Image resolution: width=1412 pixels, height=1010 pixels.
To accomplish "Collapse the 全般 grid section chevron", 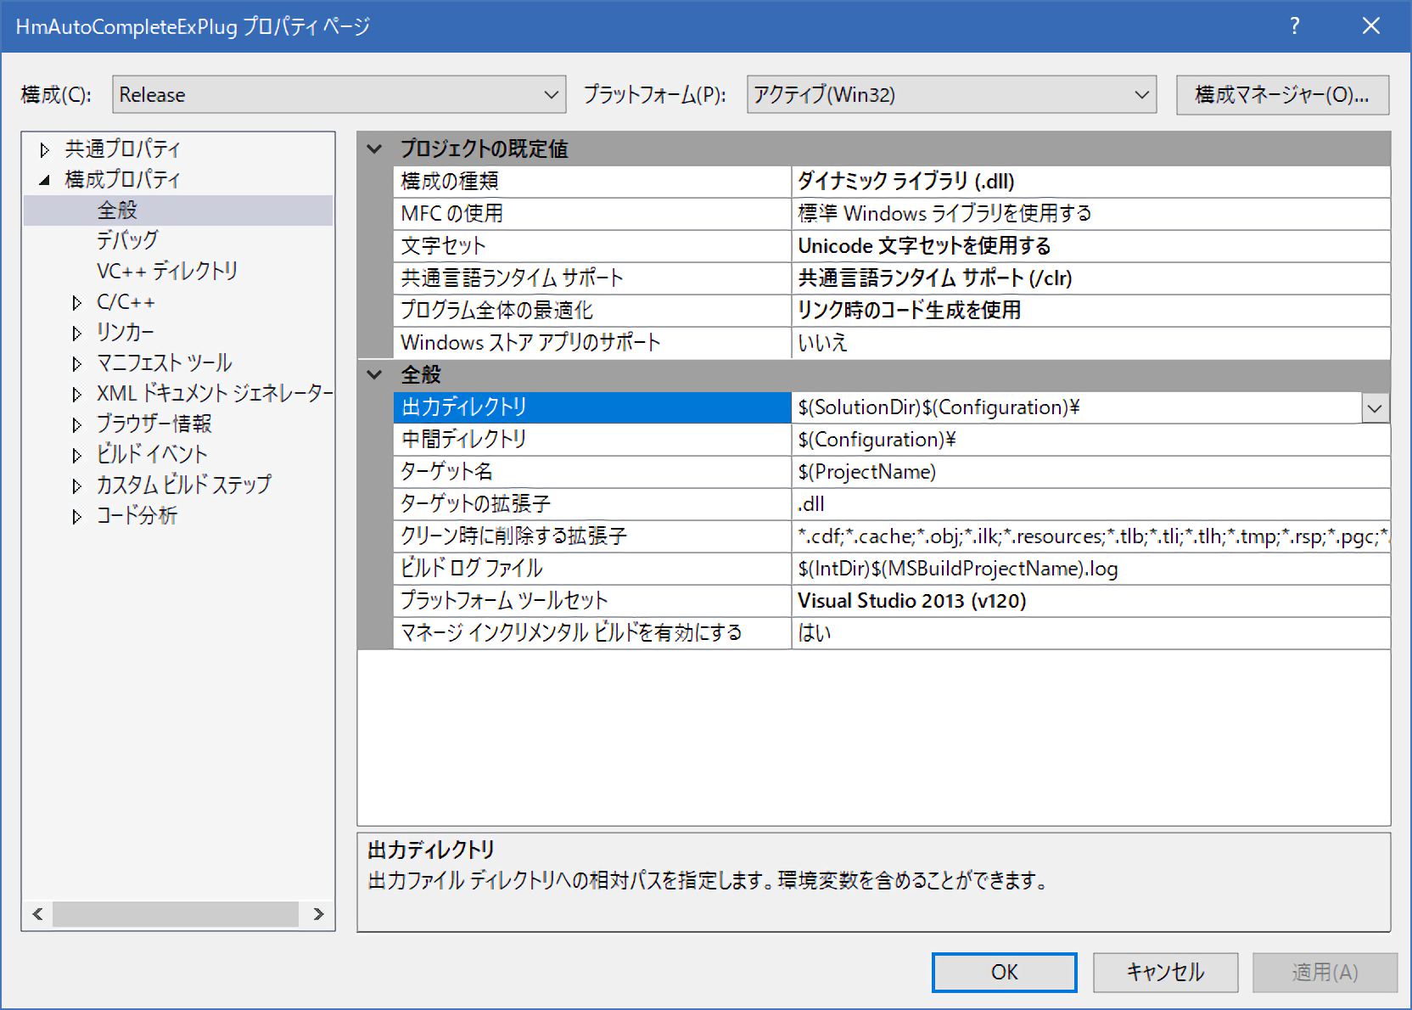I will tap(374, 374).
